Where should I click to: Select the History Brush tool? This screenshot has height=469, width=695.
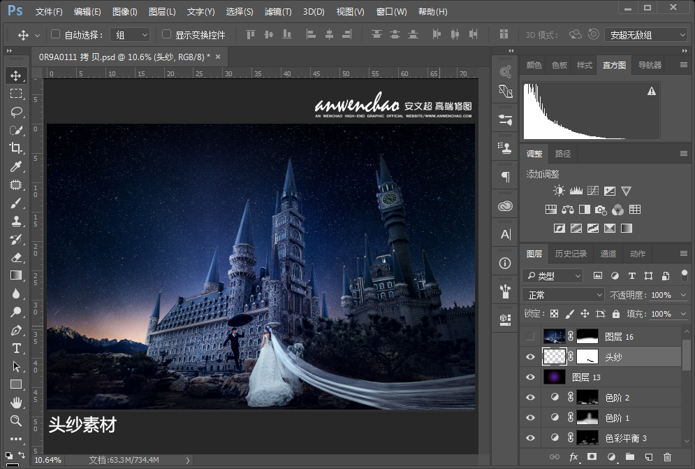pyautogui.click(x=16, y=239)
